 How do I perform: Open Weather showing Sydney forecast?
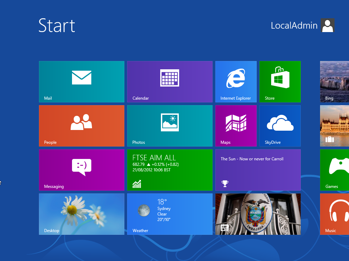pyautogui.click(x=170, y=214)
